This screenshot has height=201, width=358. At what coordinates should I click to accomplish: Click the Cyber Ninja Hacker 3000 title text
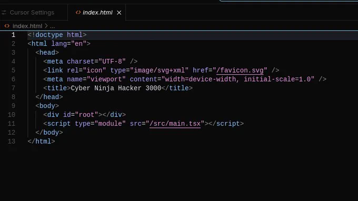pyautogui.click(x=116, y=88)
